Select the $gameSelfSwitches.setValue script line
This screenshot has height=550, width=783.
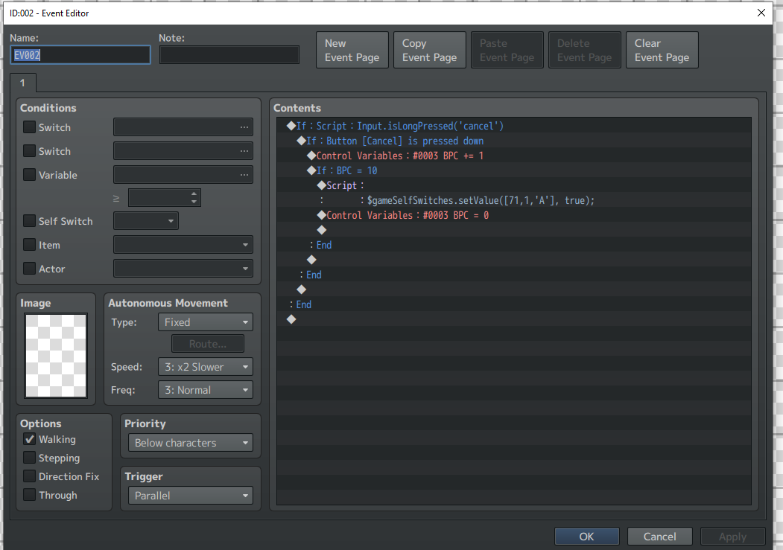coord(514,200)
